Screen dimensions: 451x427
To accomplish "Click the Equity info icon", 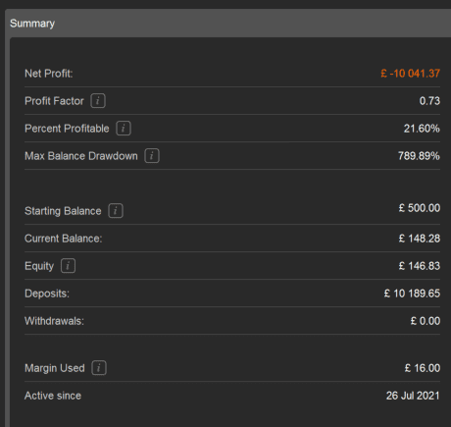I will (68, 266).
